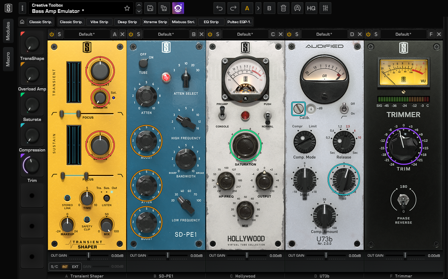Click the Saturate macro knob
The image size is (448, 279).
(32, 104)
